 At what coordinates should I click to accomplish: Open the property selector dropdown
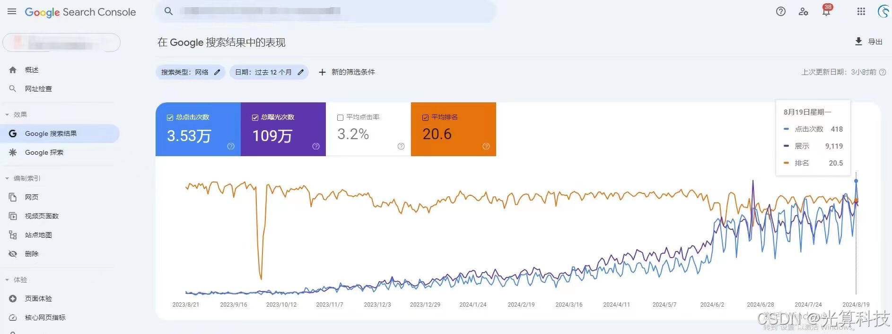(x=61, y=42)
